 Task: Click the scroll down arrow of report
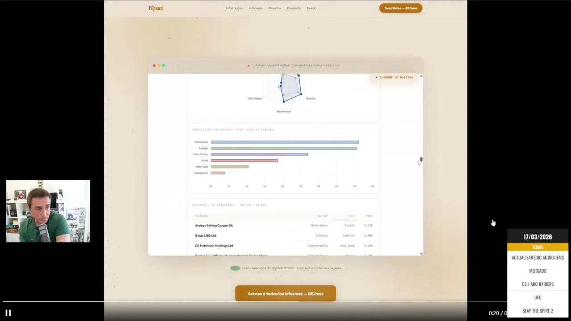421,254
